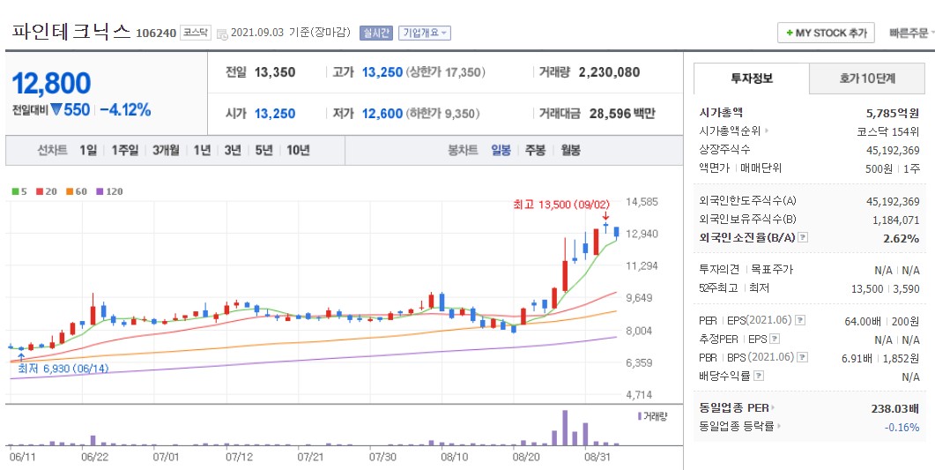
Task: Click the 거래대금 value 28,596 백만
Action: 622,114
